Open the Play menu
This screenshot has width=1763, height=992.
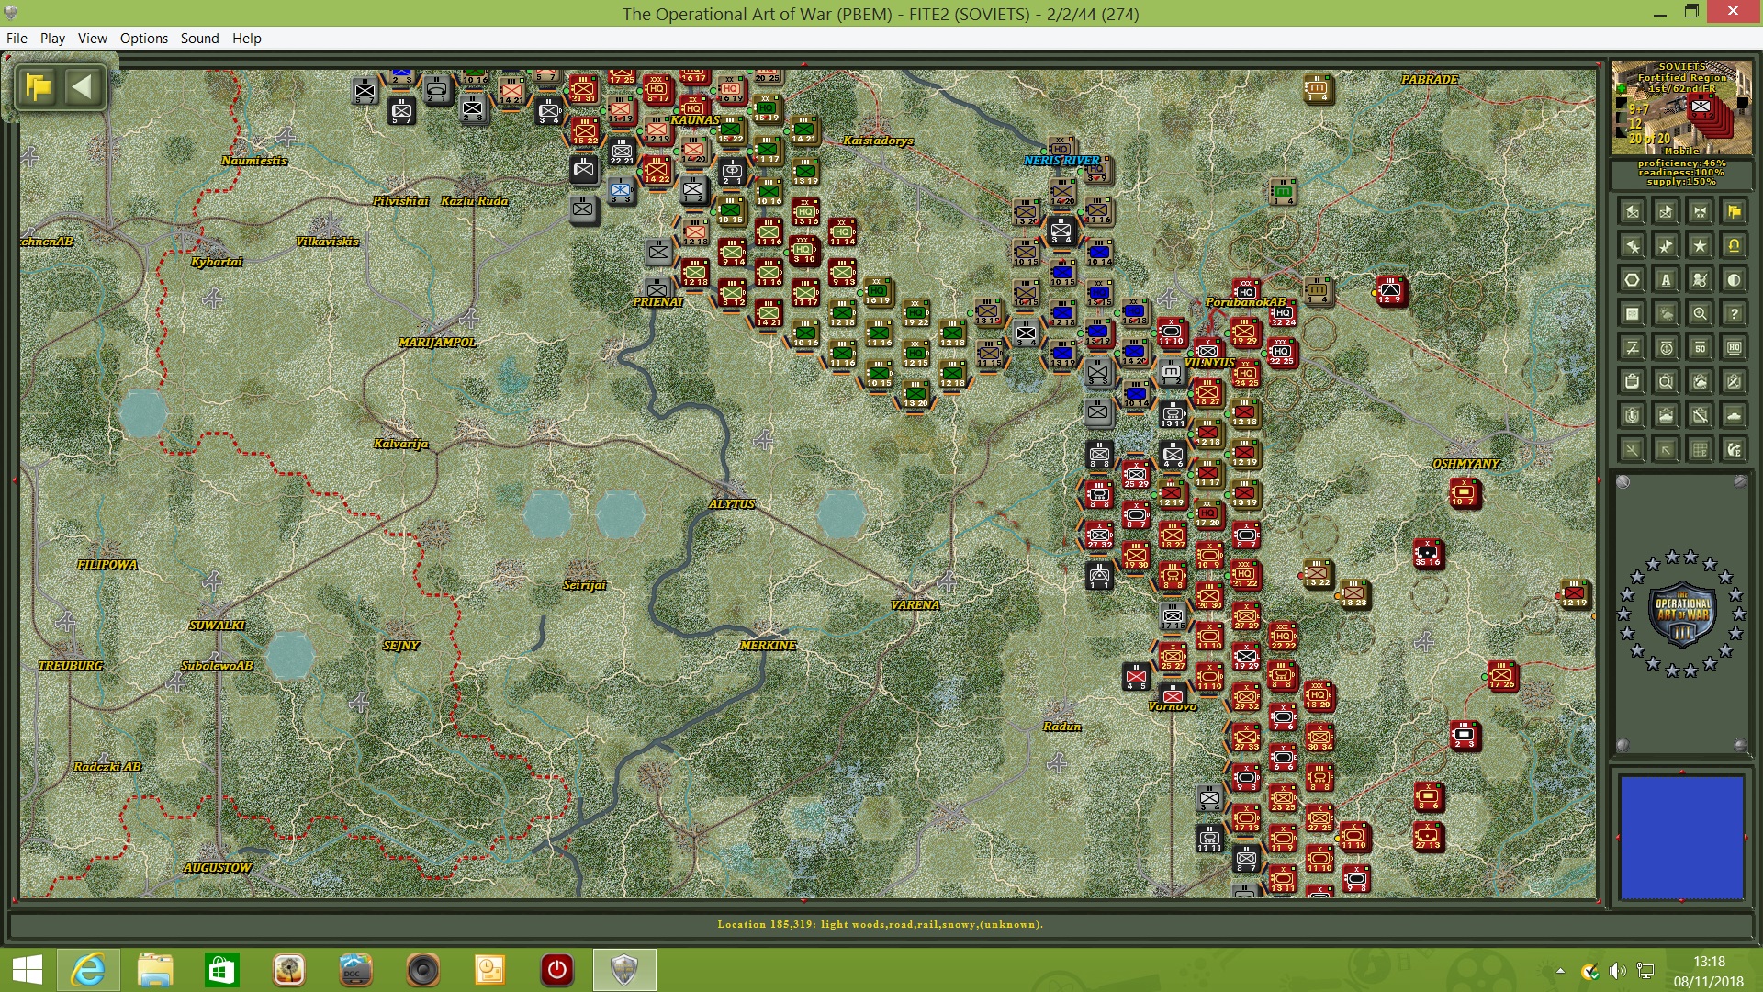pos(52,39)
